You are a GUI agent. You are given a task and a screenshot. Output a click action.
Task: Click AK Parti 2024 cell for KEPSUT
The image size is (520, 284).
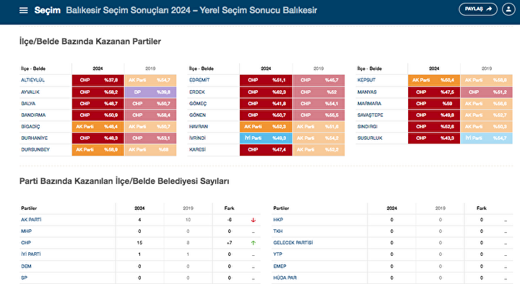click(x=434, y=80)
